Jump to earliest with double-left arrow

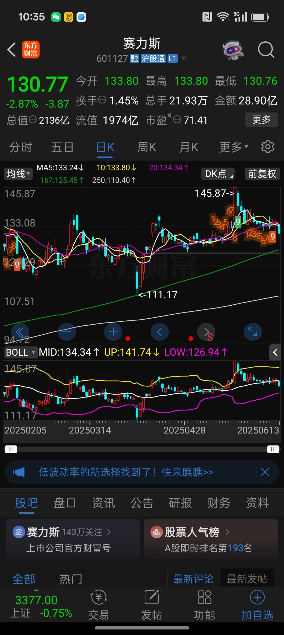pyautogui.click(x=20, y=332)
